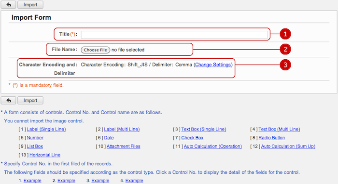Open Label (Single Line) control details
The image size is (338, 184).
click(46, 129)
